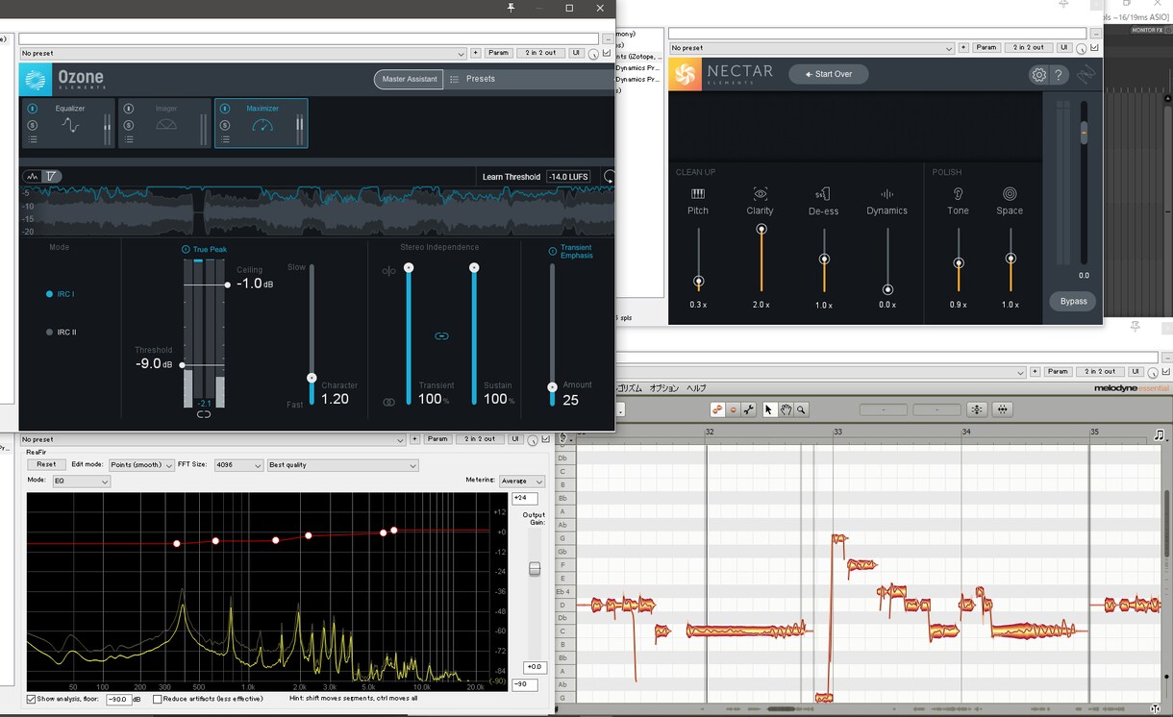The width and height of the screenshot is (1173, 717).
Task: Open Nectar settings gear icon
Action: pos(1038,75)
